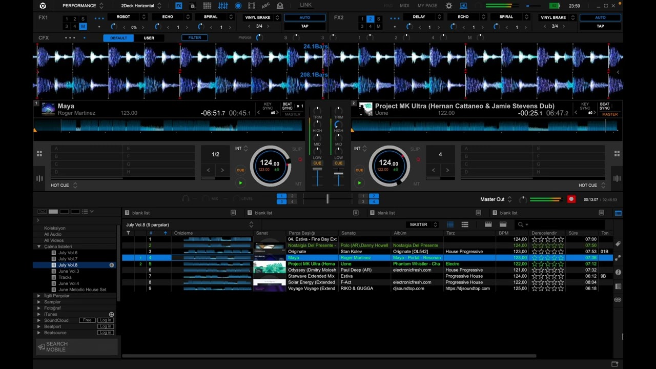Toggle deck 2 KEY SYNC
Image resolution: width=656 pixels, height=369 pixels.
585,106
